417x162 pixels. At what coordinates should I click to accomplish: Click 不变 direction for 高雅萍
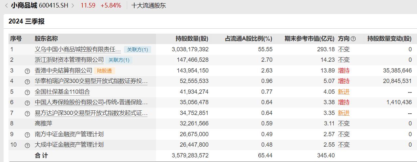pyautogui.click(x=344, y=123)
